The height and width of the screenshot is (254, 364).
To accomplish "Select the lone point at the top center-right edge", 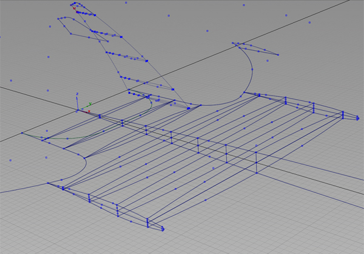I will click(x=244, y=5).
